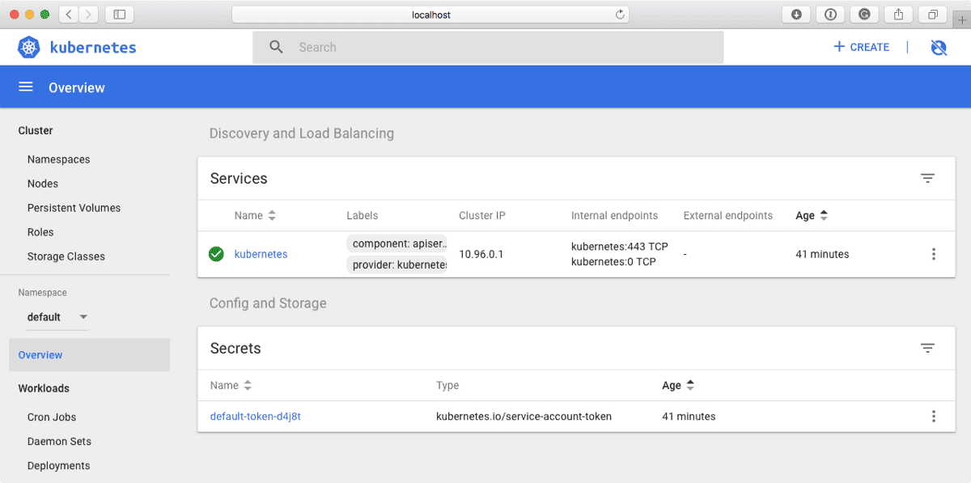Screen dimensions: 971x483
Task: Click the green status checkmark for kubernetes
Action: 216,253
